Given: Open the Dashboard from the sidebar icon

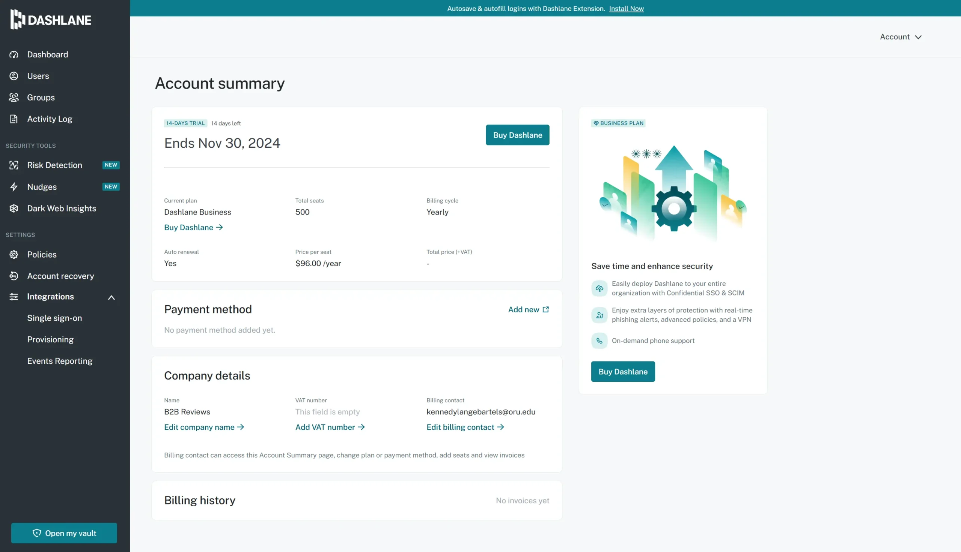Looking at the screenshot, I should [x=14, y=54].
